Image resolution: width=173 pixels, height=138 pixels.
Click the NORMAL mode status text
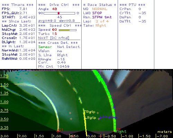pos(100,9)
